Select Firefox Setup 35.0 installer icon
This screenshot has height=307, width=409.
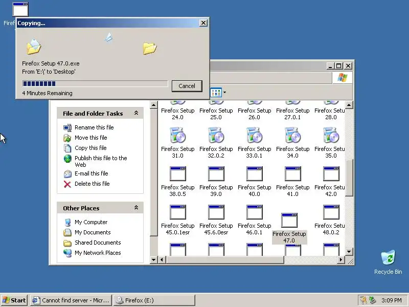(x=331, y=135)
